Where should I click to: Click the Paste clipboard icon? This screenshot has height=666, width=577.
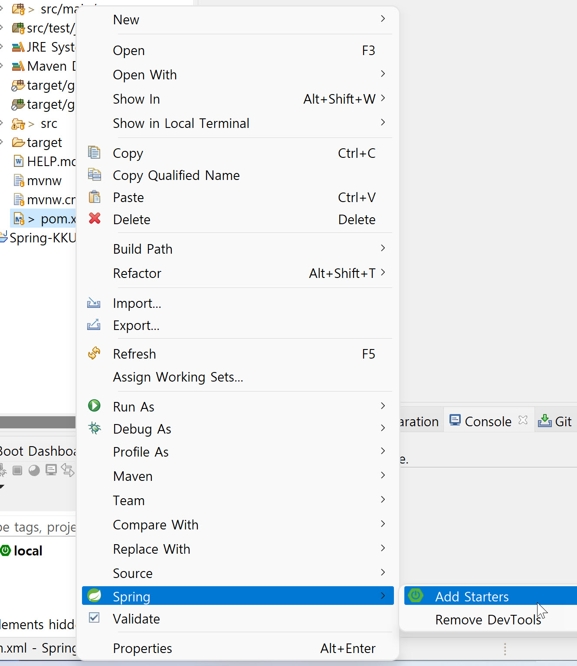pyautogui.click(x=94, y=197)
